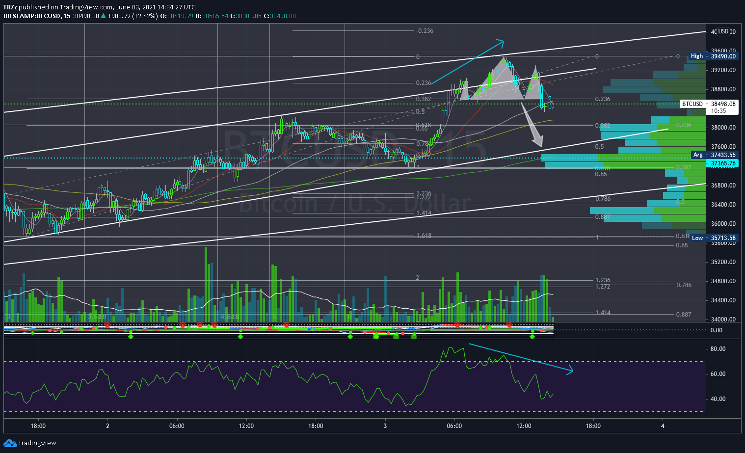This screenshot has width=745, height=453.
Task: Select the gray downward arrow drawing on chart
Action: 532,124
